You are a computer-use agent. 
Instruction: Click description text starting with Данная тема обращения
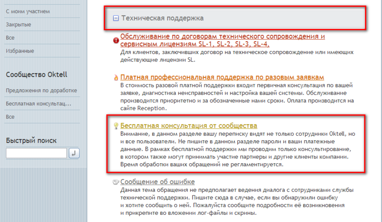237,201
